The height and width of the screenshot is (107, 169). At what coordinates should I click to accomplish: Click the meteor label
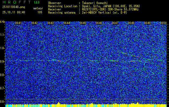point(38,8)
